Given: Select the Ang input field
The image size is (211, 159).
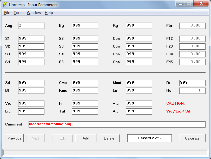Looking at the screenshot, I should coord(31,26).
